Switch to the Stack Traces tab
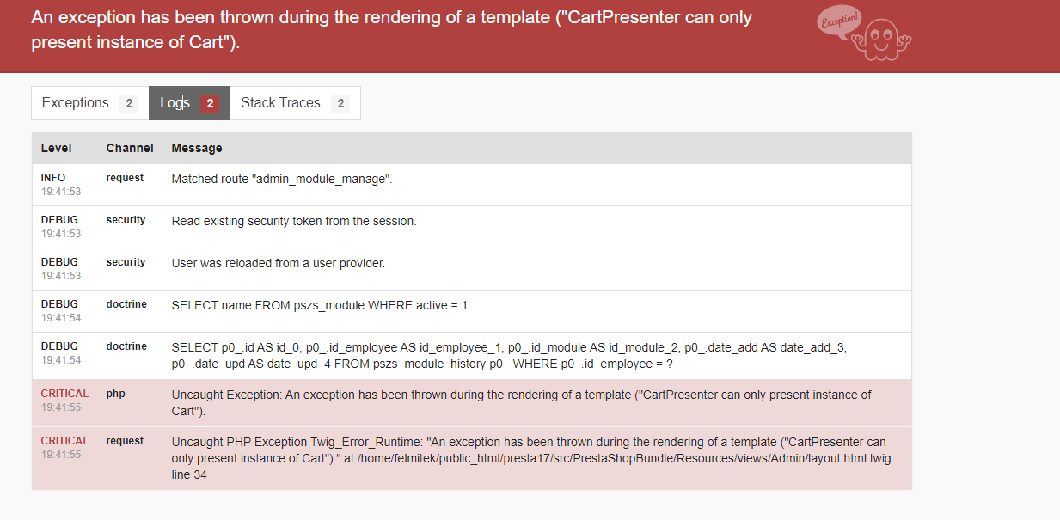This screenshot has height=520, width=1060. click(281, 103)
